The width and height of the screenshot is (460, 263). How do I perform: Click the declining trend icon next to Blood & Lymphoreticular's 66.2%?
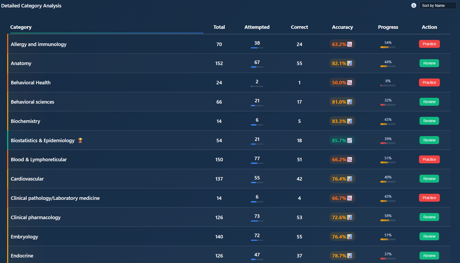pyautogui.click(x=350, y=159)
